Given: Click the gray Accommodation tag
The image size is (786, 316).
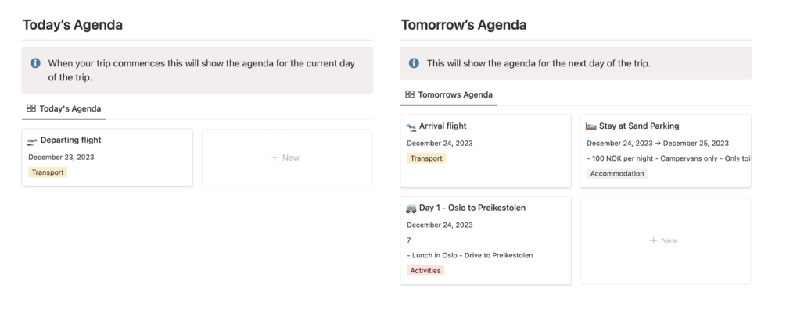Looking at the screenshot, I should 617,173.
